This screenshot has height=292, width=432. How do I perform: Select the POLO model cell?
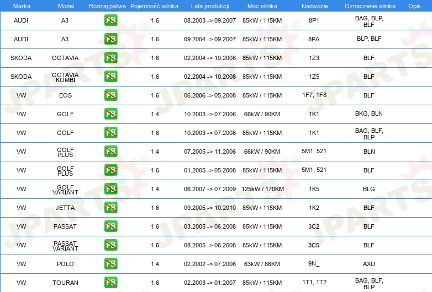(x=65, y=264)
